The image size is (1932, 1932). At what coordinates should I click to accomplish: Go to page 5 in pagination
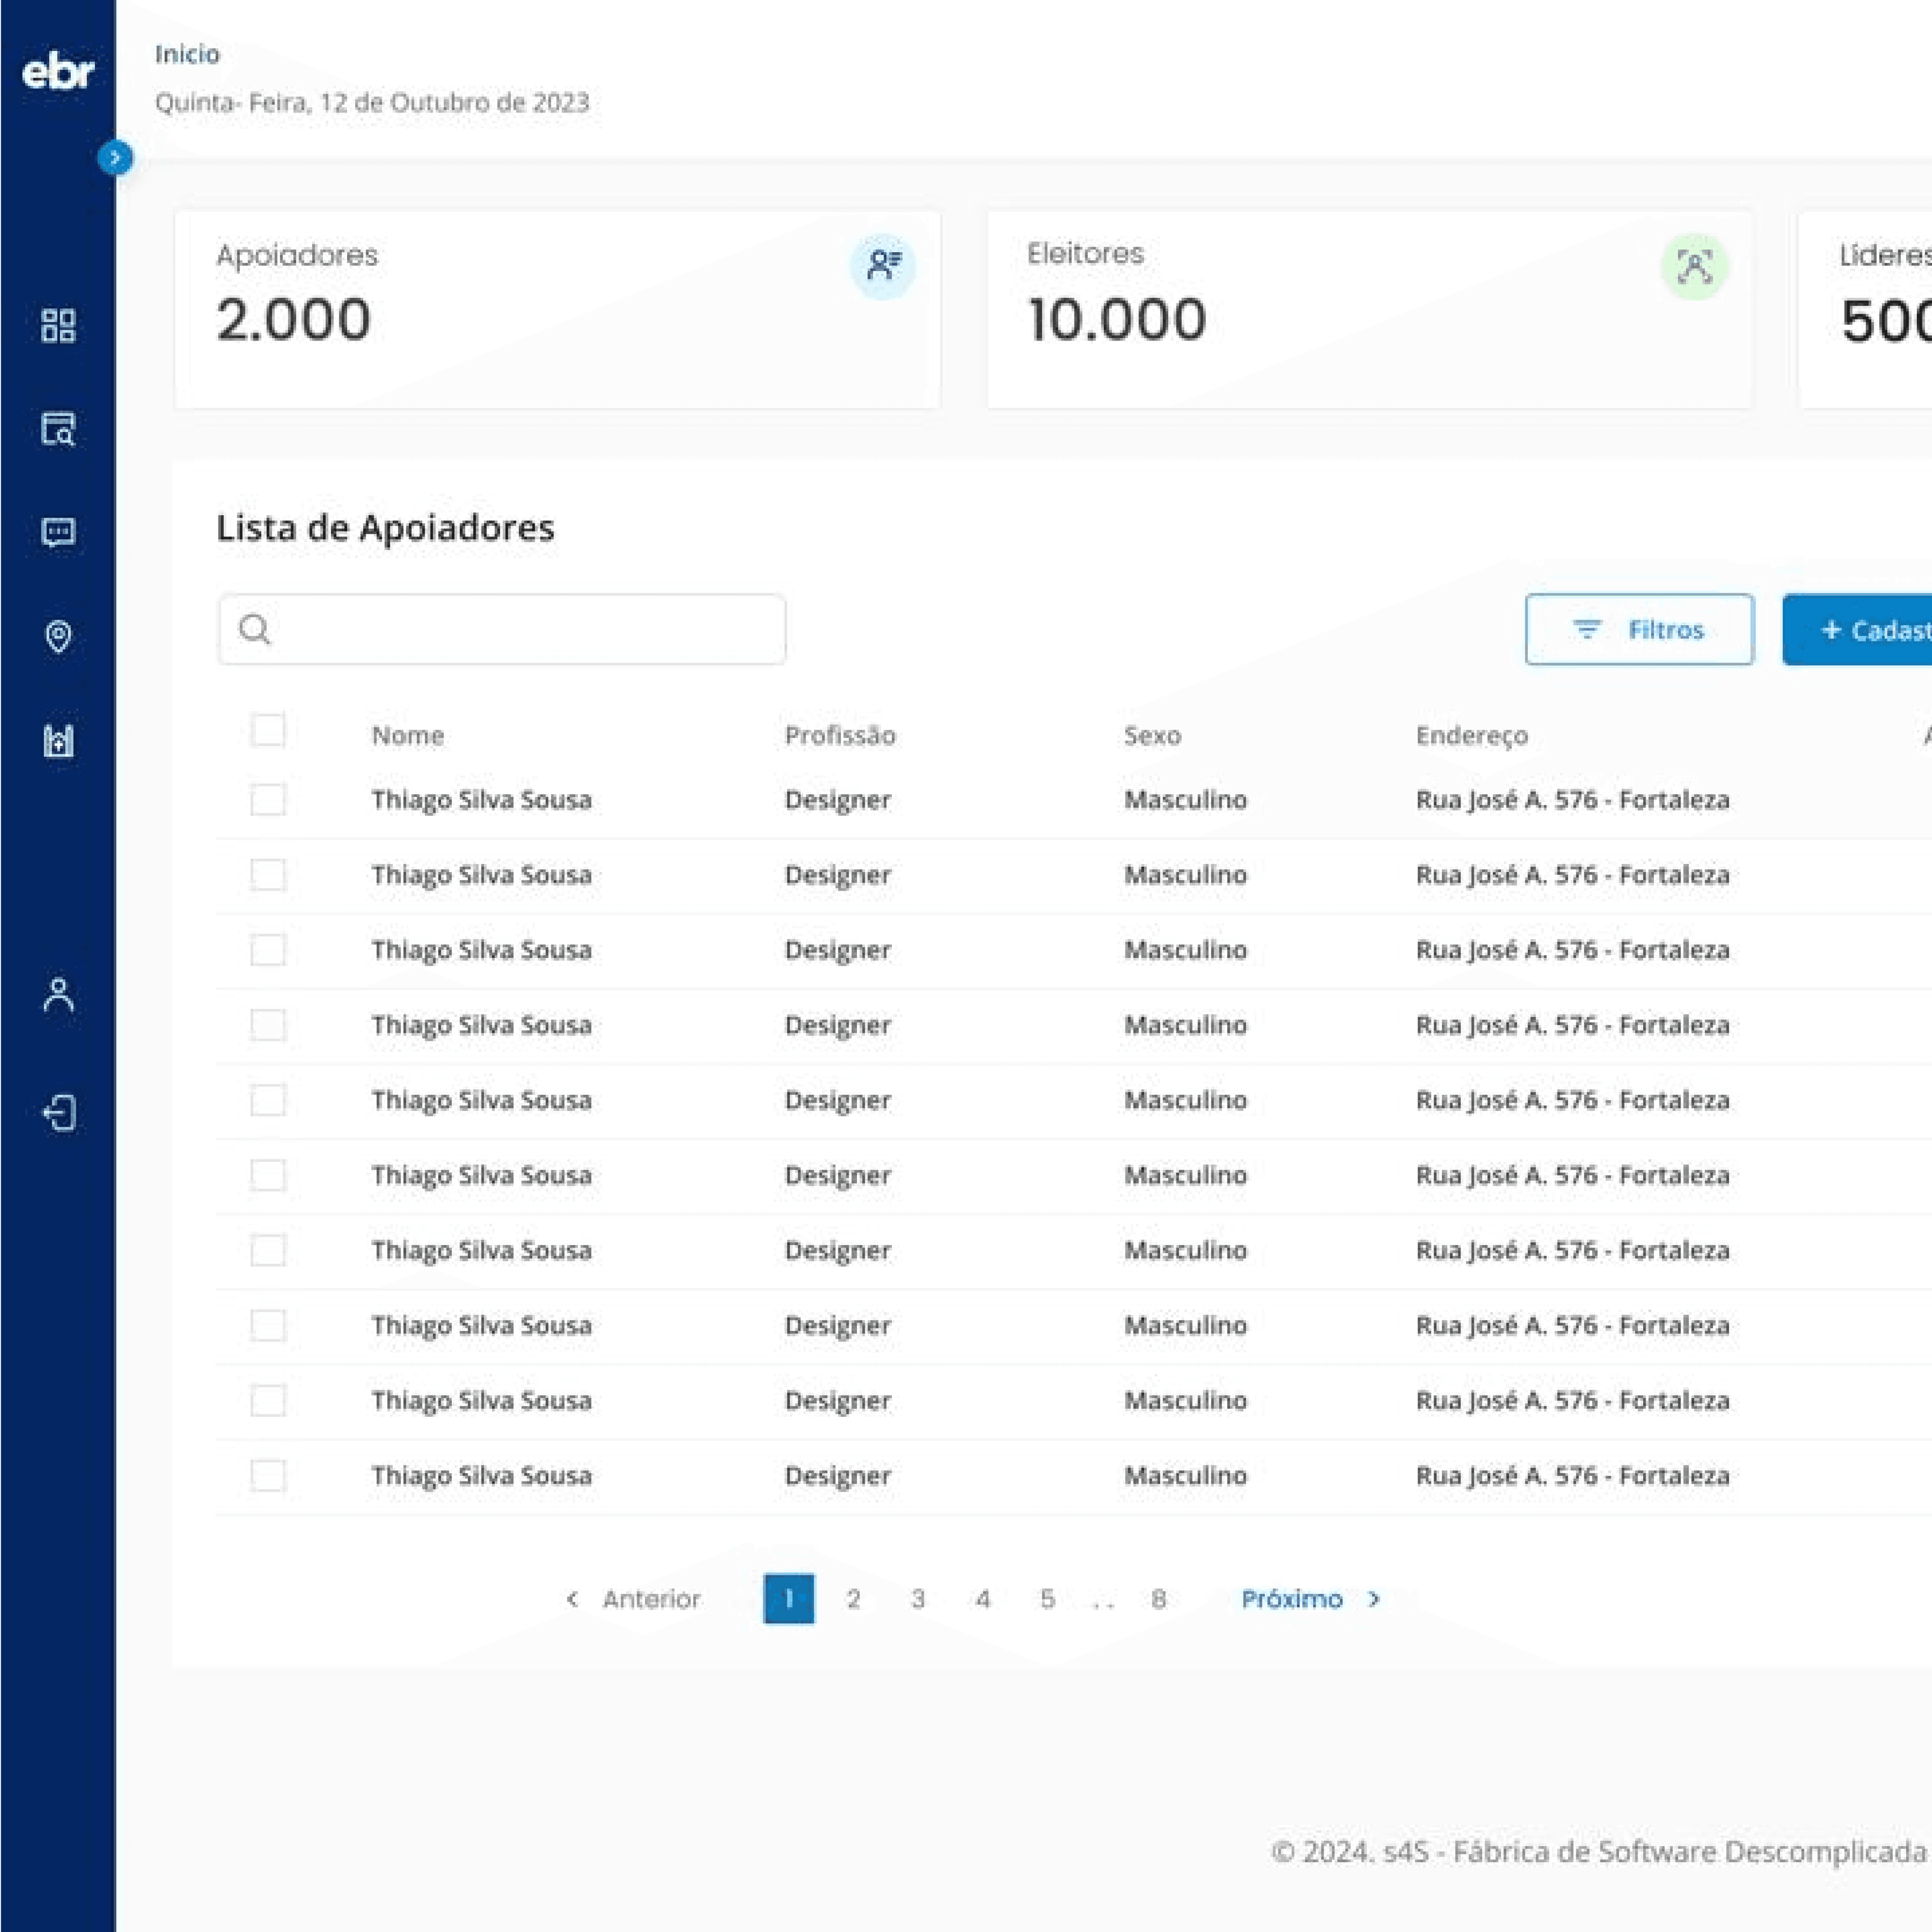point(1047,1599)
